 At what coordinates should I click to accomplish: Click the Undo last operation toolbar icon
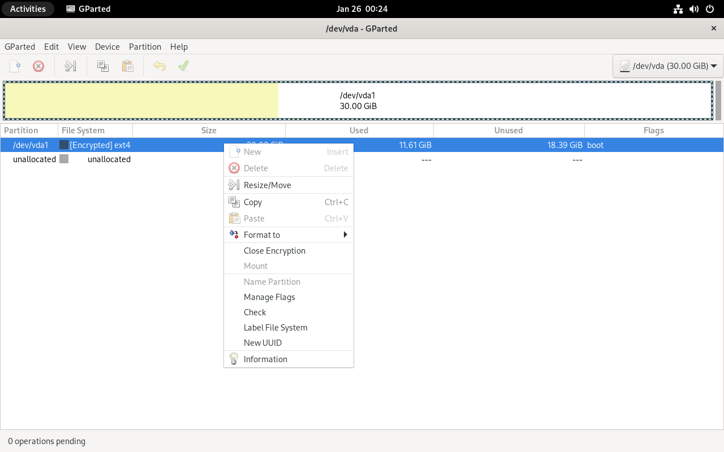160,66
